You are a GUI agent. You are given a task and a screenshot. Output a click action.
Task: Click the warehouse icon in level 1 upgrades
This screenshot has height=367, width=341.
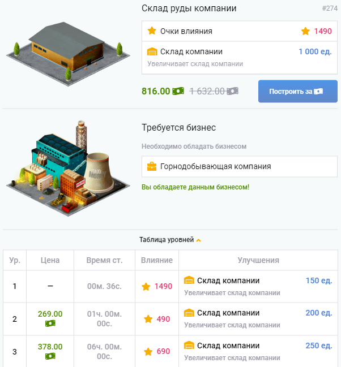pyautogui.click(x=189, y=280)
